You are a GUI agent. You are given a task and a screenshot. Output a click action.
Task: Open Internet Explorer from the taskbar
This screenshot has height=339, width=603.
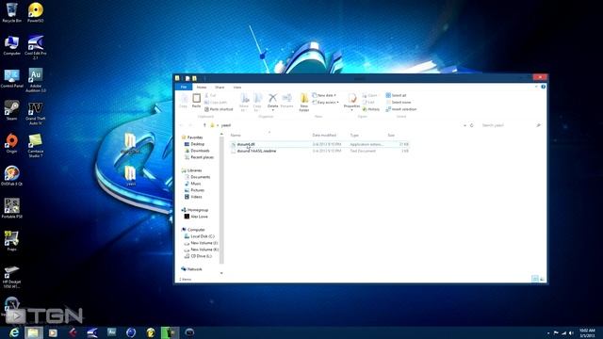tap(13, 332)
